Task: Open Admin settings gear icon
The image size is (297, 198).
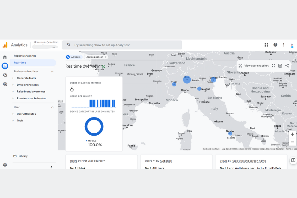Action: point(5,165)
